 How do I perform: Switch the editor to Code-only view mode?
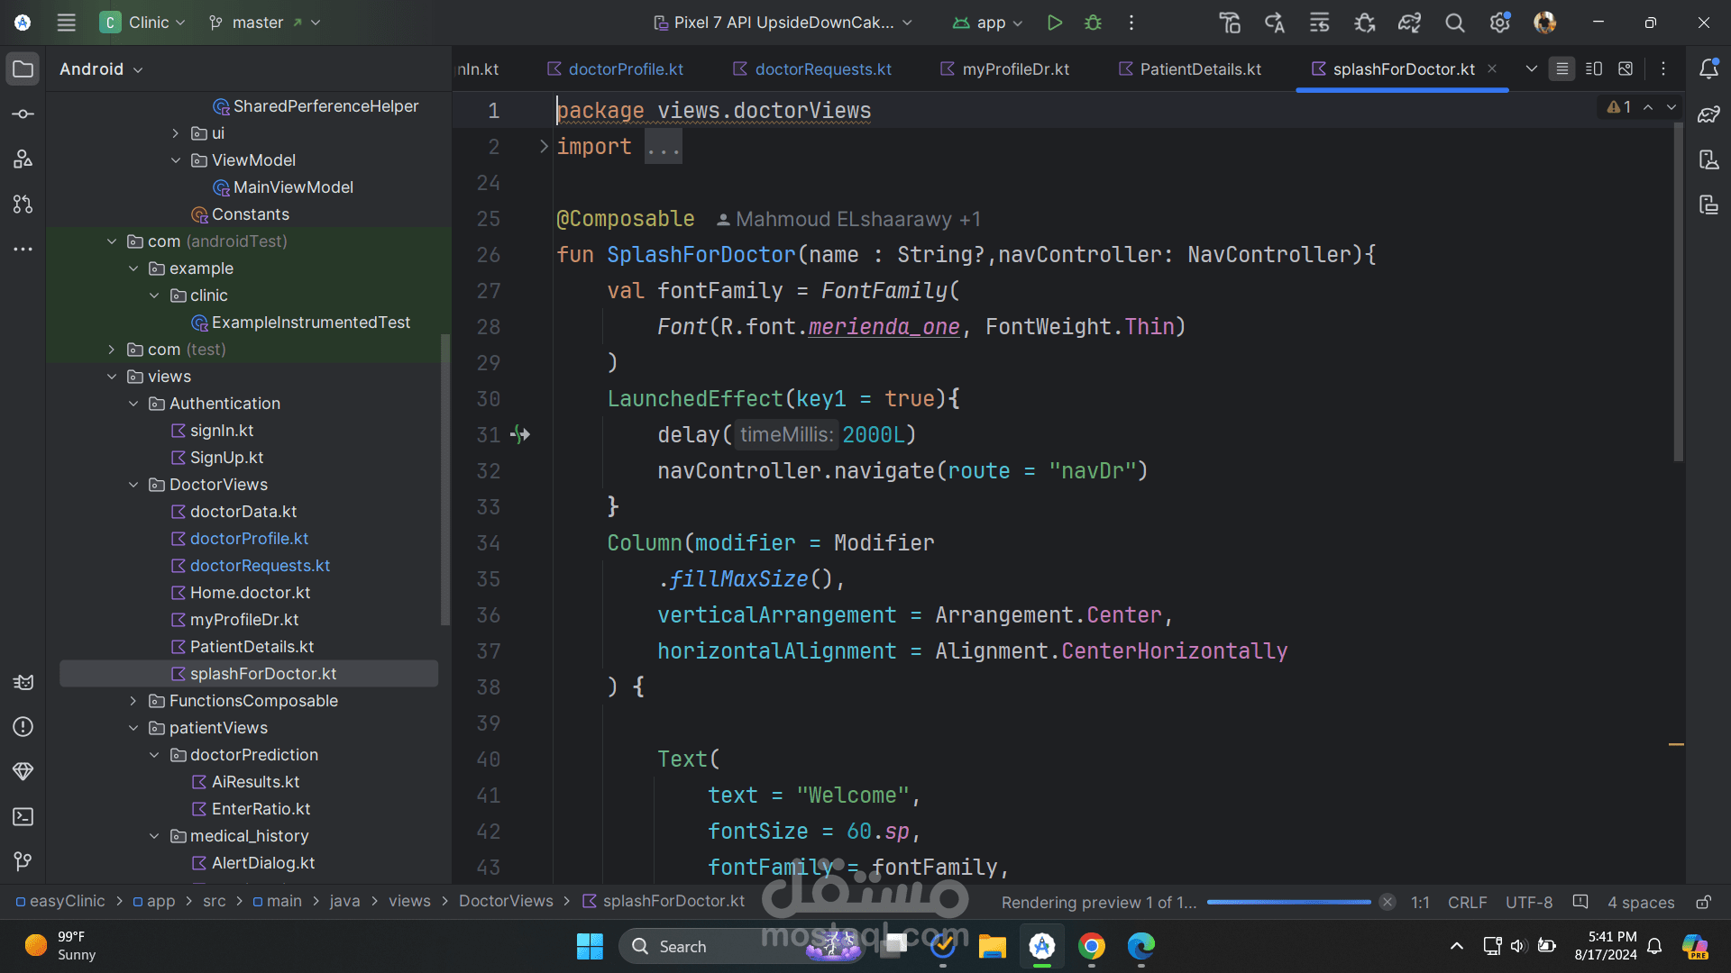(x=1562, y=68)
